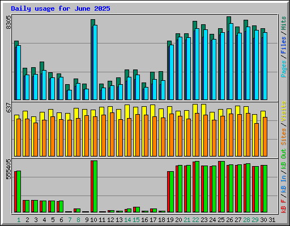
Task: Click day label 6 on x-axis
Action: coord(61,220)
